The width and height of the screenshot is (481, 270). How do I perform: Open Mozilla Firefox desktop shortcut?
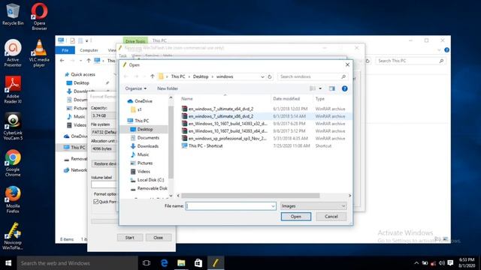[x=13, y=199]
